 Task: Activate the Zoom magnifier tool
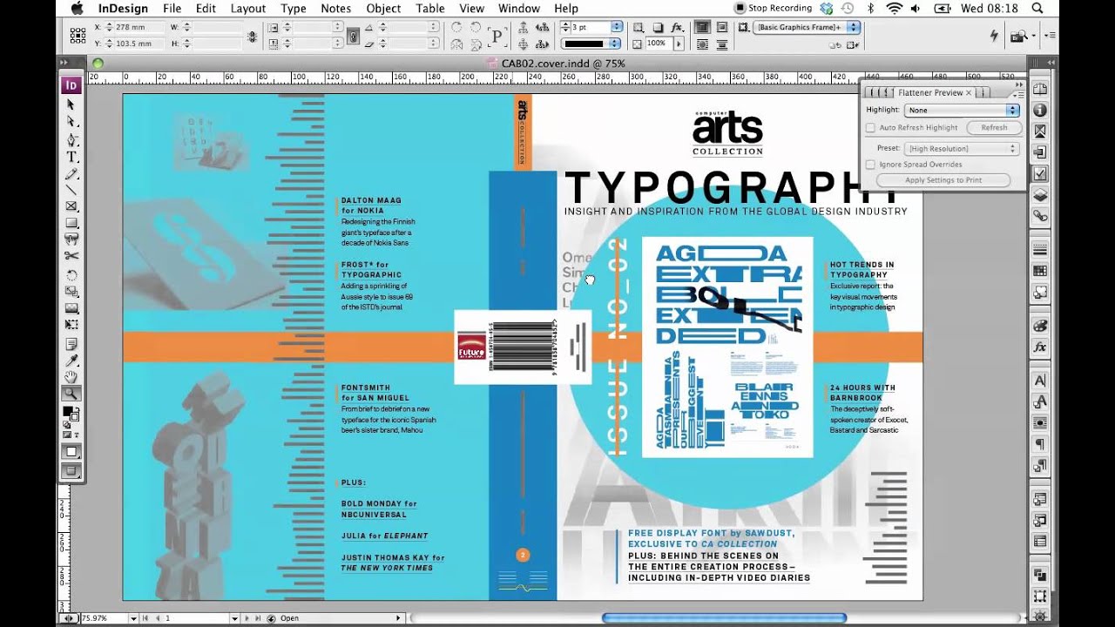pyautogui.click(x=71, y=394)
